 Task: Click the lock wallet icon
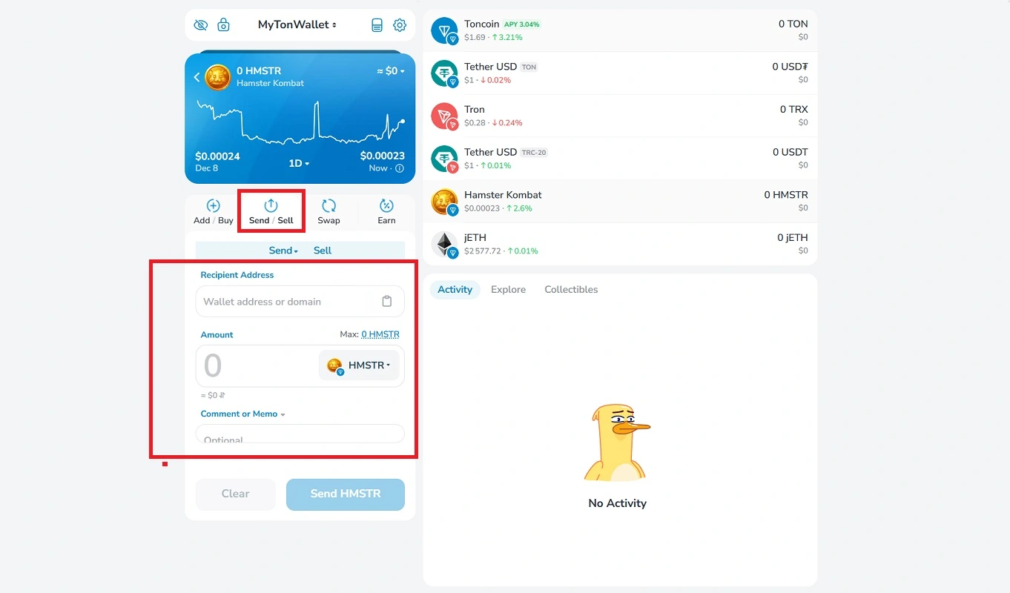223,25
